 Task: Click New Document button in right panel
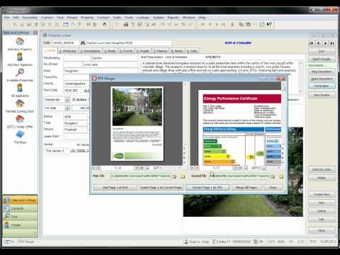tap(322, 72)
